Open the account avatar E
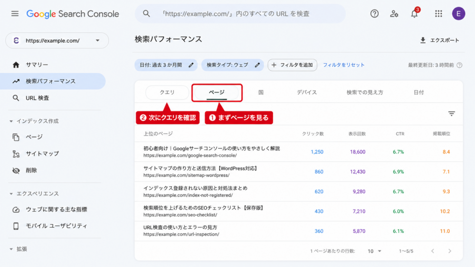This screenshot has width=475, height=267. [x=459, y=14]
